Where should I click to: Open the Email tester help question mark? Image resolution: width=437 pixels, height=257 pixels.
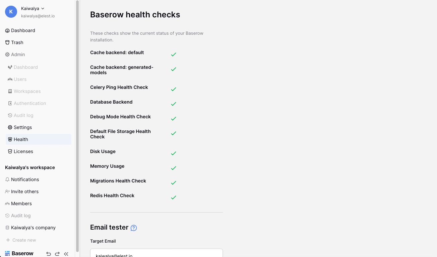tap(133, 228)
